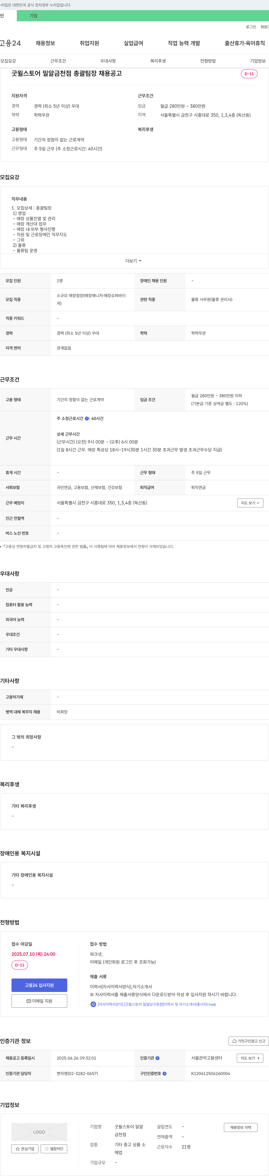Jump to the 복리후생 section tab
Screen dimensions: 269x1176
click(158, 61)
